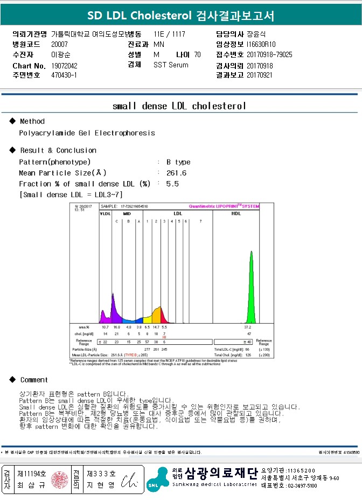This screenshot has height=500, width=362.
Task: Select the heading 'small dense LDL cholesterol'
Action: point(179,106)
